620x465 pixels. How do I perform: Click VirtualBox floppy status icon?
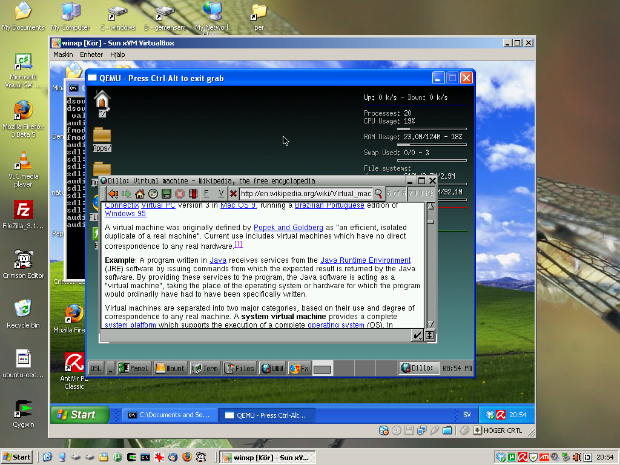pyautogui.click(x=409, y=430)
